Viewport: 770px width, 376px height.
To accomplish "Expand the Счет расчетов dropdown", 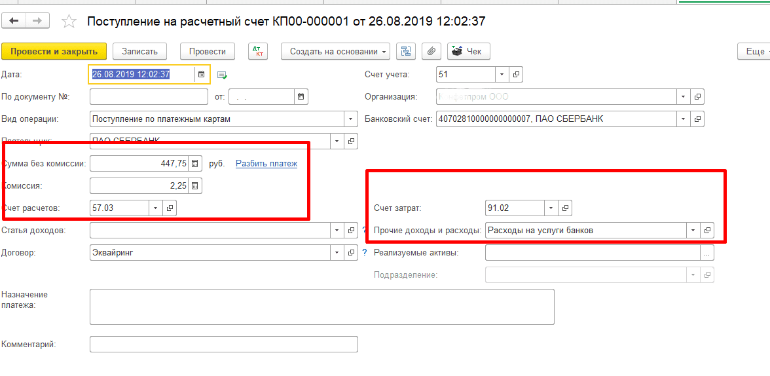I will (x=156, y=208).
